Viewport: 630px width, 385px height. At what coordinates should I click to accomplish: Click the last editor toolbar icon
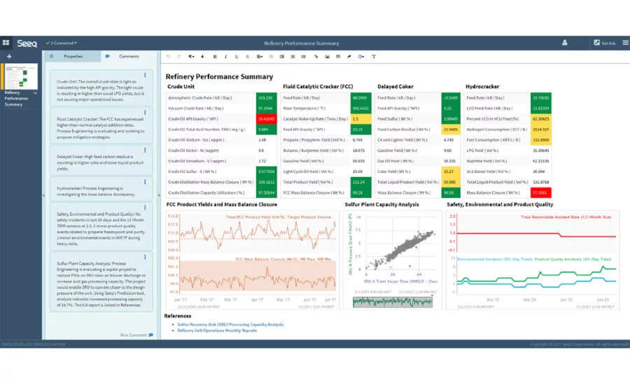coord(374,57)
